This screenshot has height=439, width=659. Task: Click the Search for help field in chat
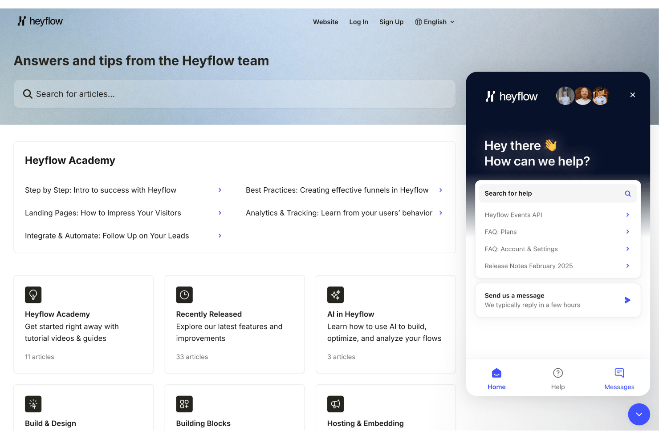tap(557, 193)
